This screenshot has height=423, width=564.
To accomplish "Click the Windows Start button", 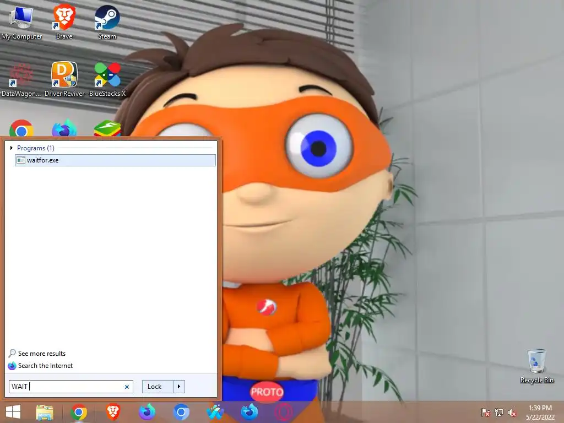I will [13, 412].
